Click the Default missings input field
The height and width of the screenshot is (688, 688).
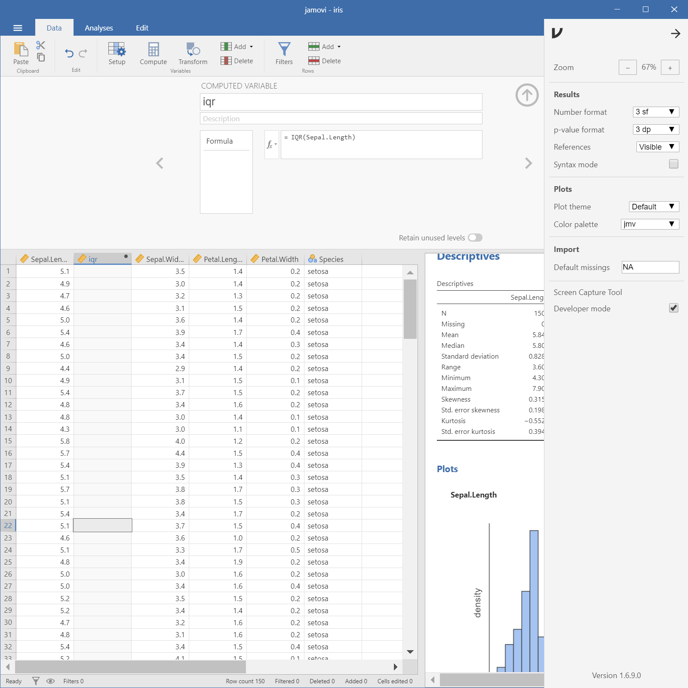(x=650, y=267)
